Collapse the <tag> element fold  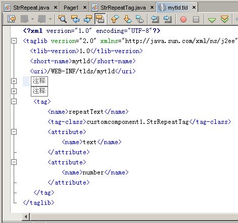click(x=14, y=102)
